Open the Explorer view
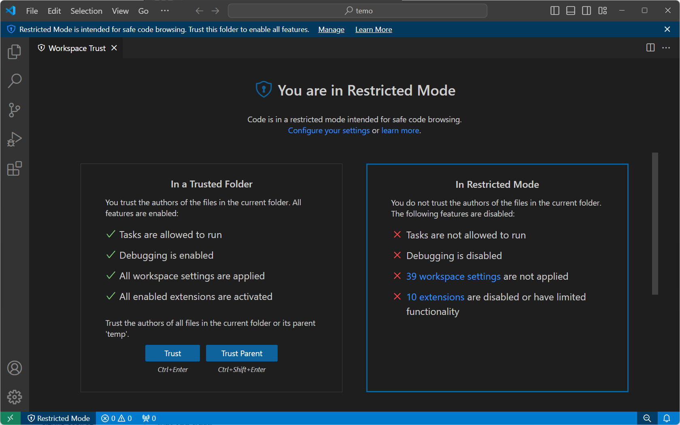This screenshot has height=425, width=680. [x=15, y=51]
